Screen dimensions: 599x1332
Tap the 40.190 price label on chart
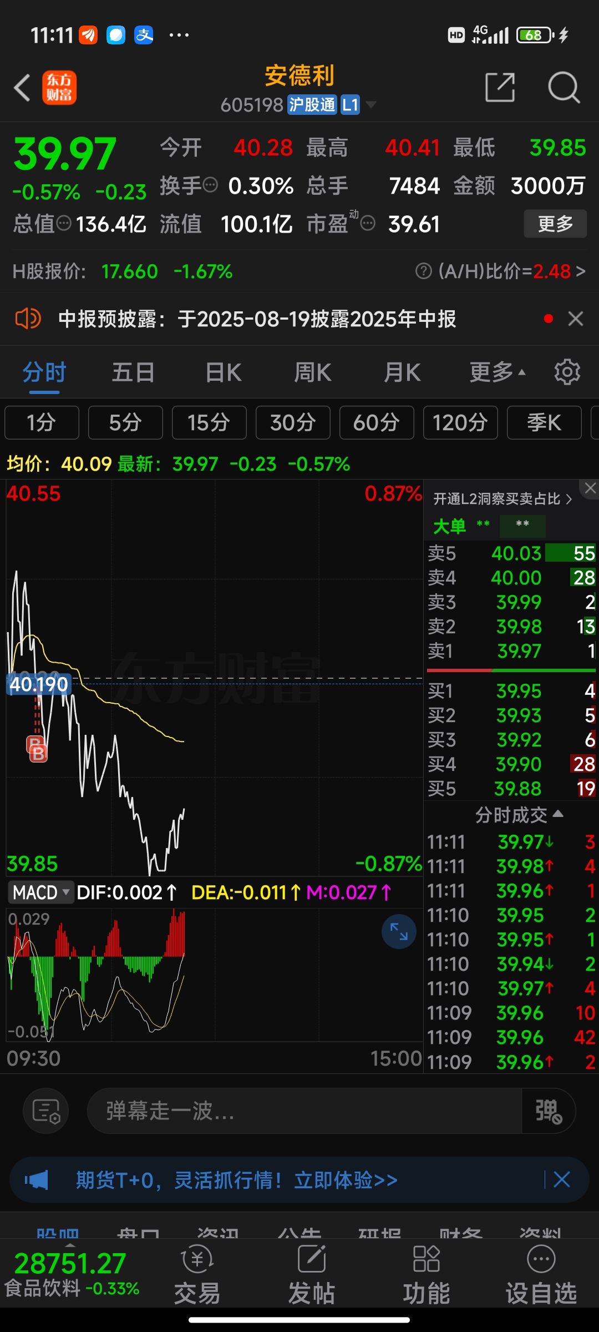tap(39, 684)
